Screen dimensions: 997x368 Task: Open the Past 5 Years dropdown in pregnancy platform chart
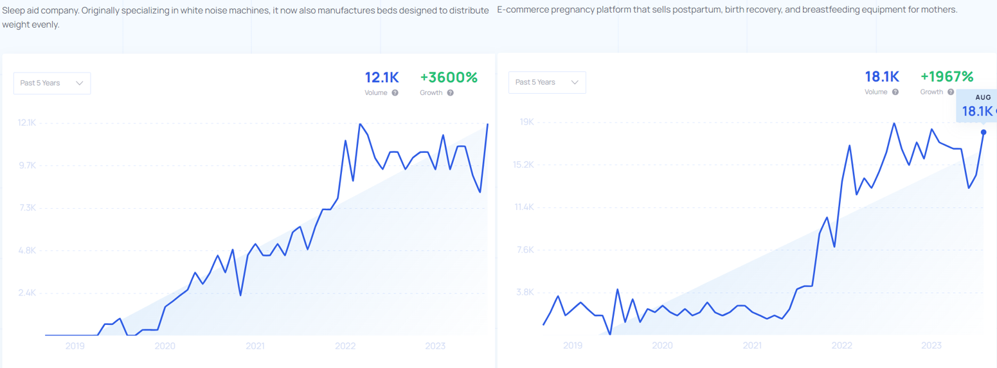click(x=547, y=82)
